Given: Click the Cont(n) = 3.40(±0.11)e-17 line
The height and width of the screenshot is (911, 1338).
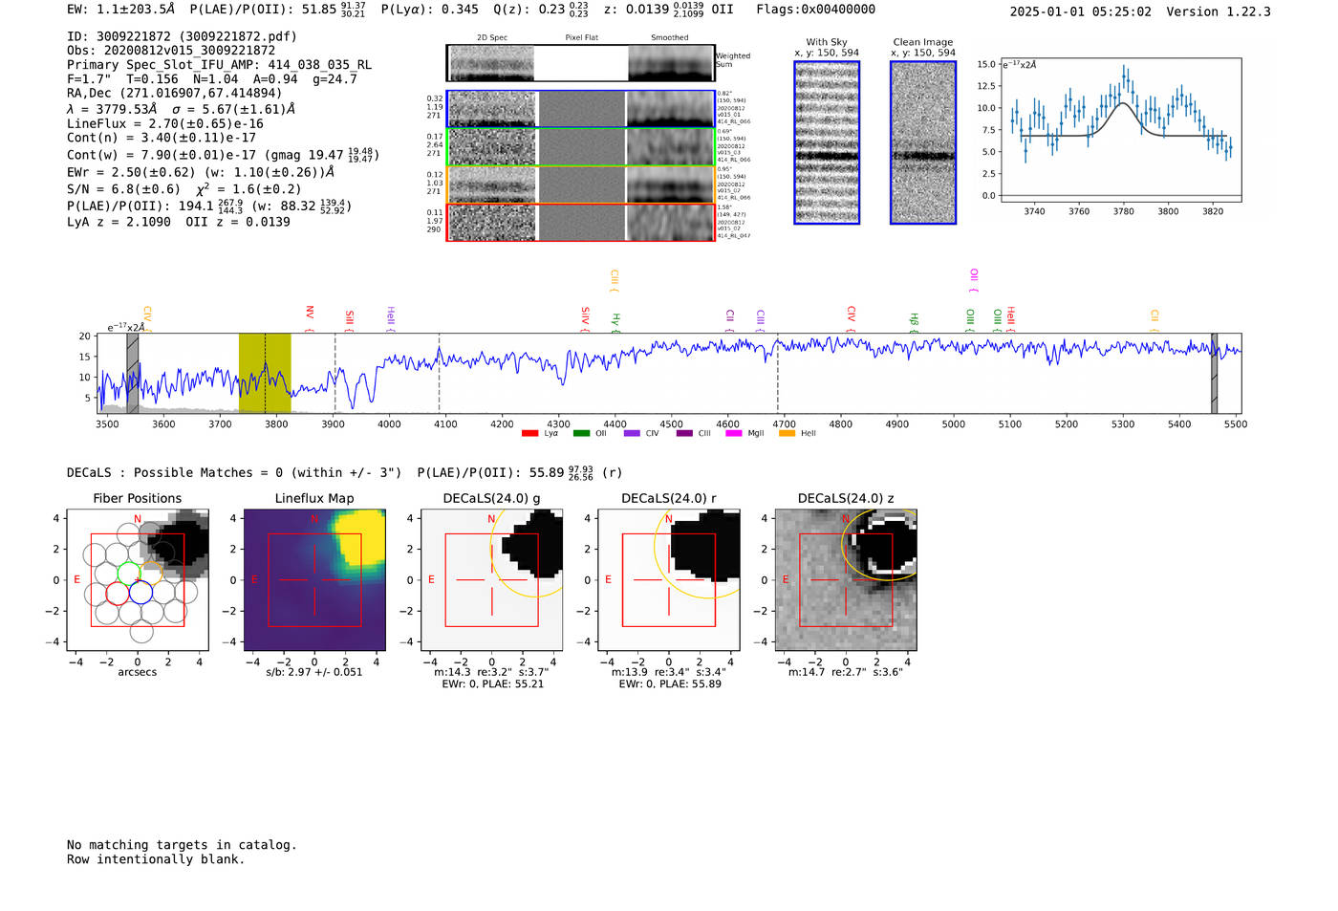Looking at the screenshot, I should click(162, 138).
